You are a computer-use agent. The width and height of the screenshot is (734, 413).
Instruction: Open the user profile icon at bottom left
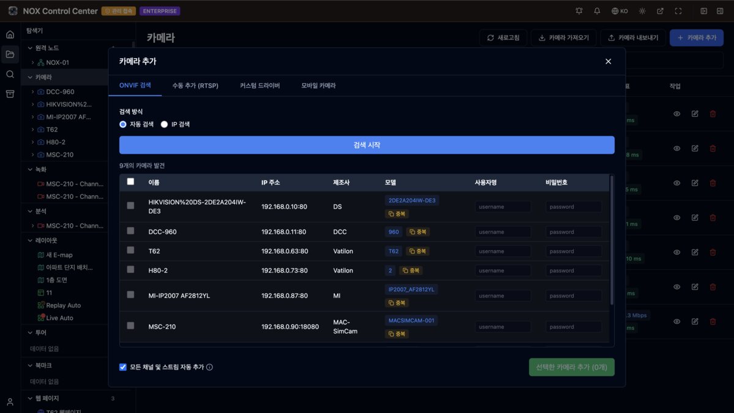pyautogui.click(x=10, y=401)
